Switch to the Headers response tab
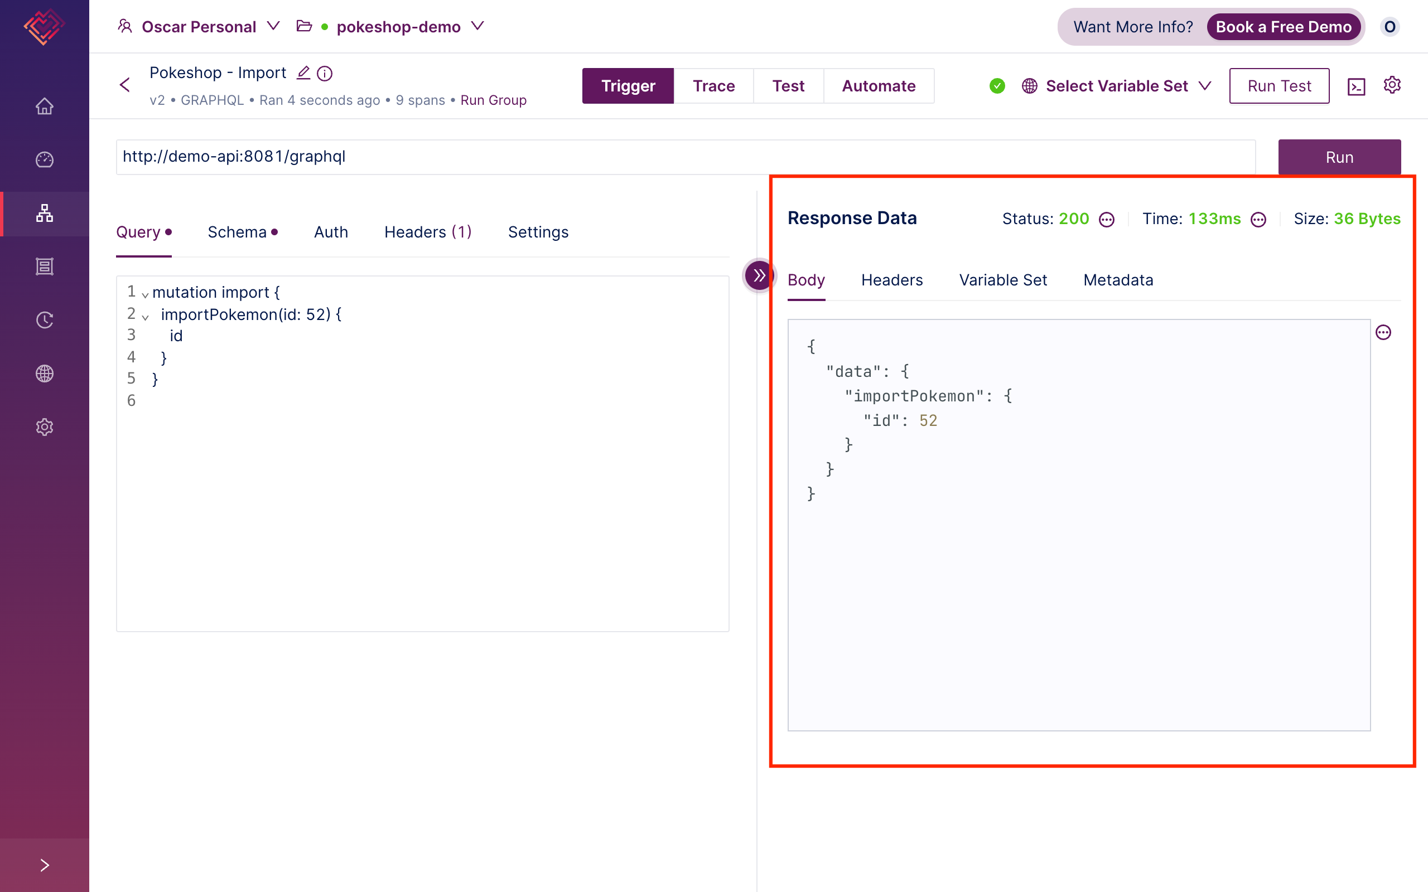 click(890, 279)
